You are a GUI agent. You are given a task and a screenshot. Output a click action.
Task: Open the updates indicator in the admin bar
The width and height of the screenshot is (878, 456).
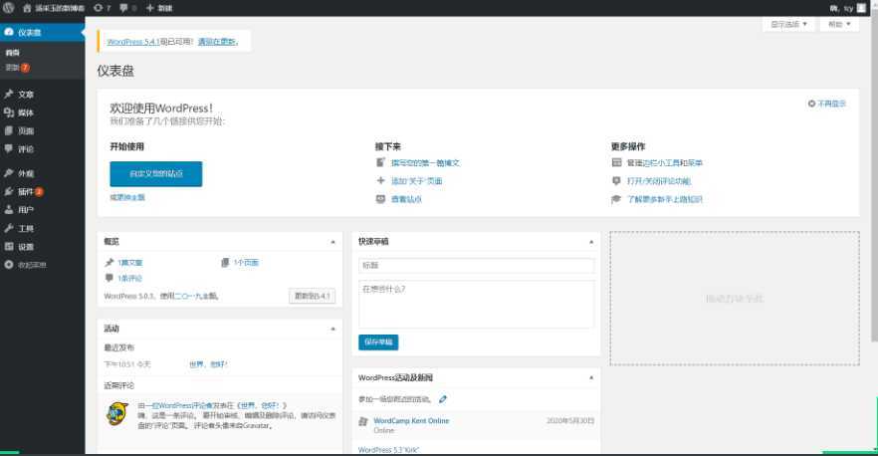tap(103, 8)
